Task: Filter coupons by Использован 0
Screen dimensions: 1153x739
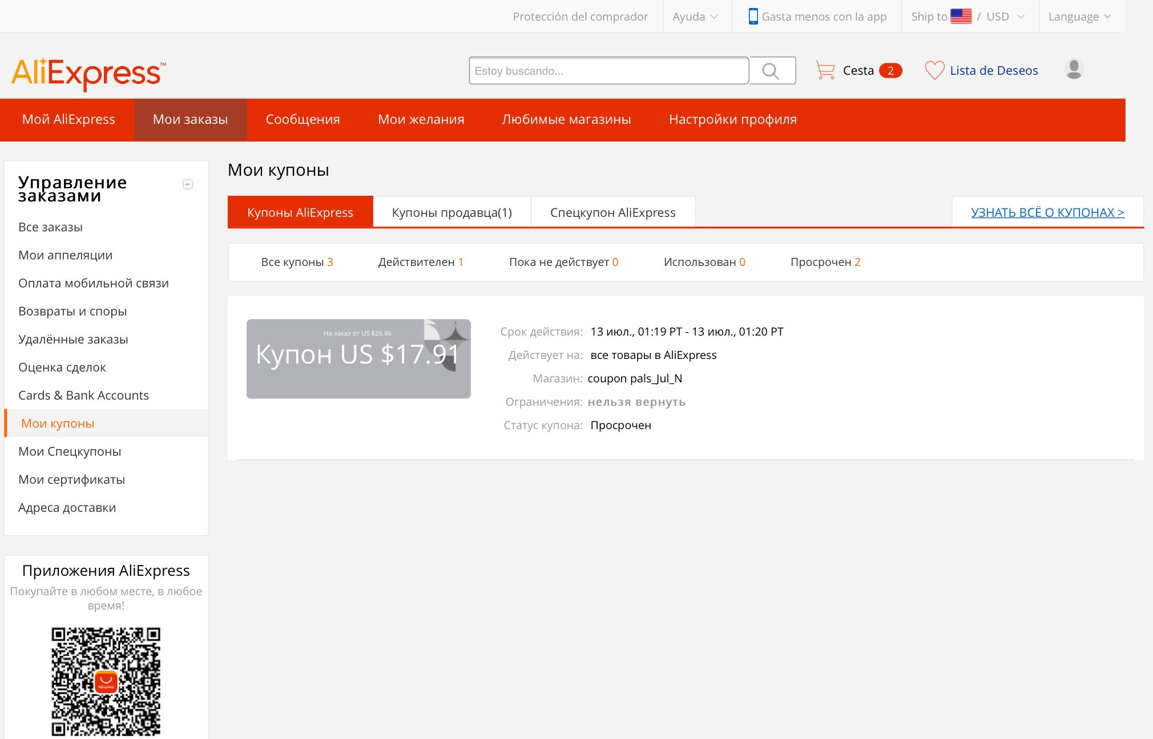Action: tap(704, 262)
